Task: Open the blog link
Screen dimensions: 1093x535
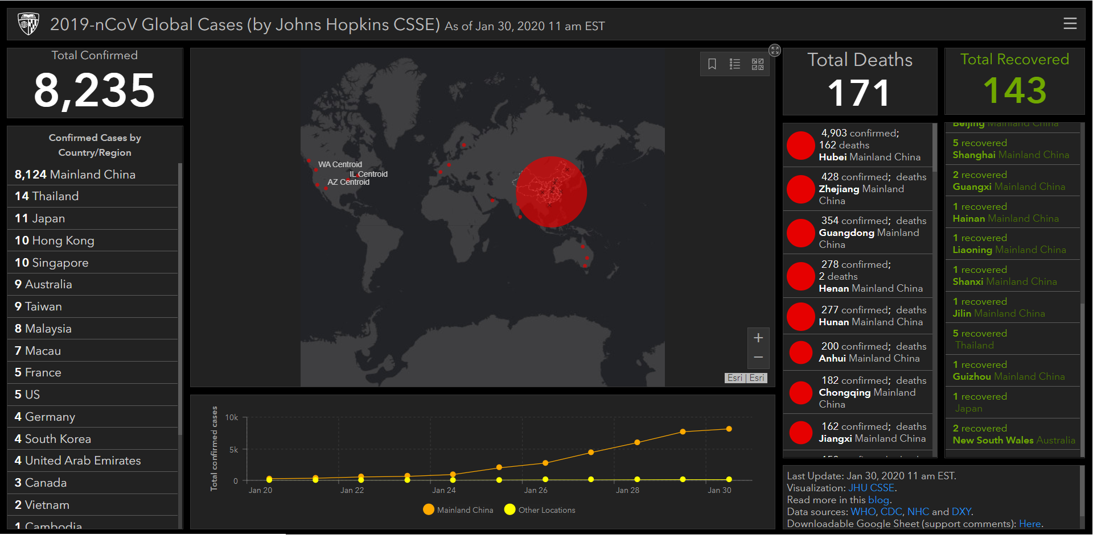Action: click(x=878, y=500)
